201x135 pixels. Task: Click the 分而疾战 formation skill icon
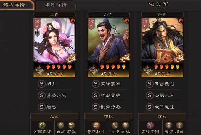tap(42, 125)
